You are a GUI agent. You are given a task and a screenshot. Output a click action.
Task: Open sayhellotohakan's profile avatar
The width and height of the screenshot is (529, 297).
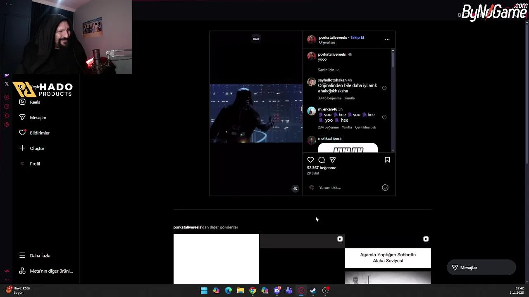[312, 82]
